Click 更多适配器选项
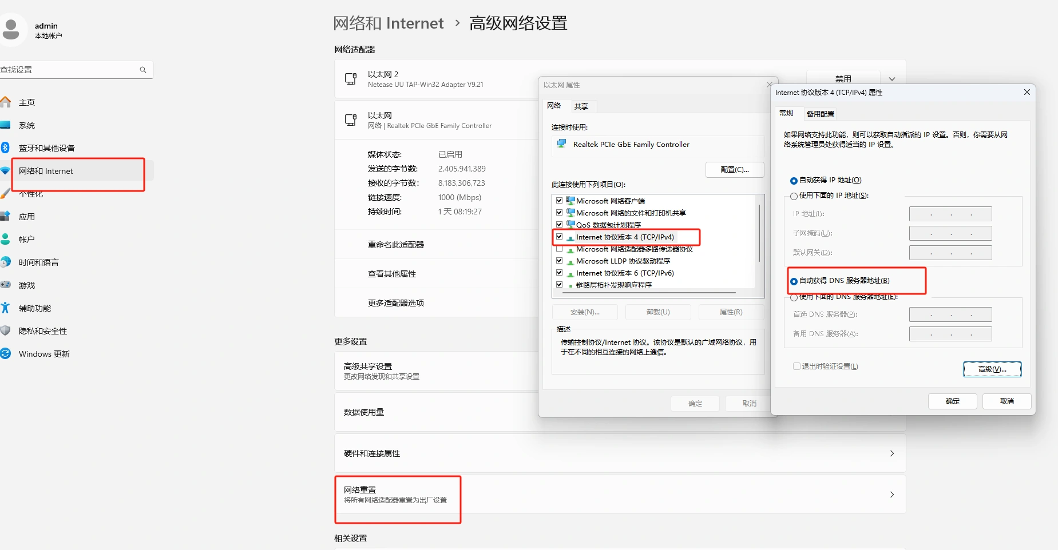The width and height of the screenshot is (1058, 550). 396,303
